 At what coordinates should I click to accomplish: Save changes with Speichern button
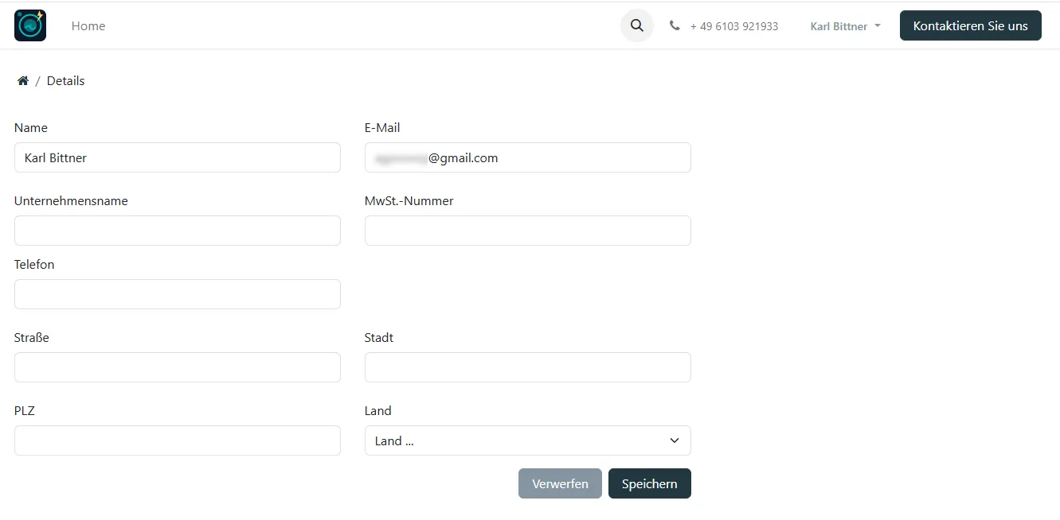click(x=650, y=483)
